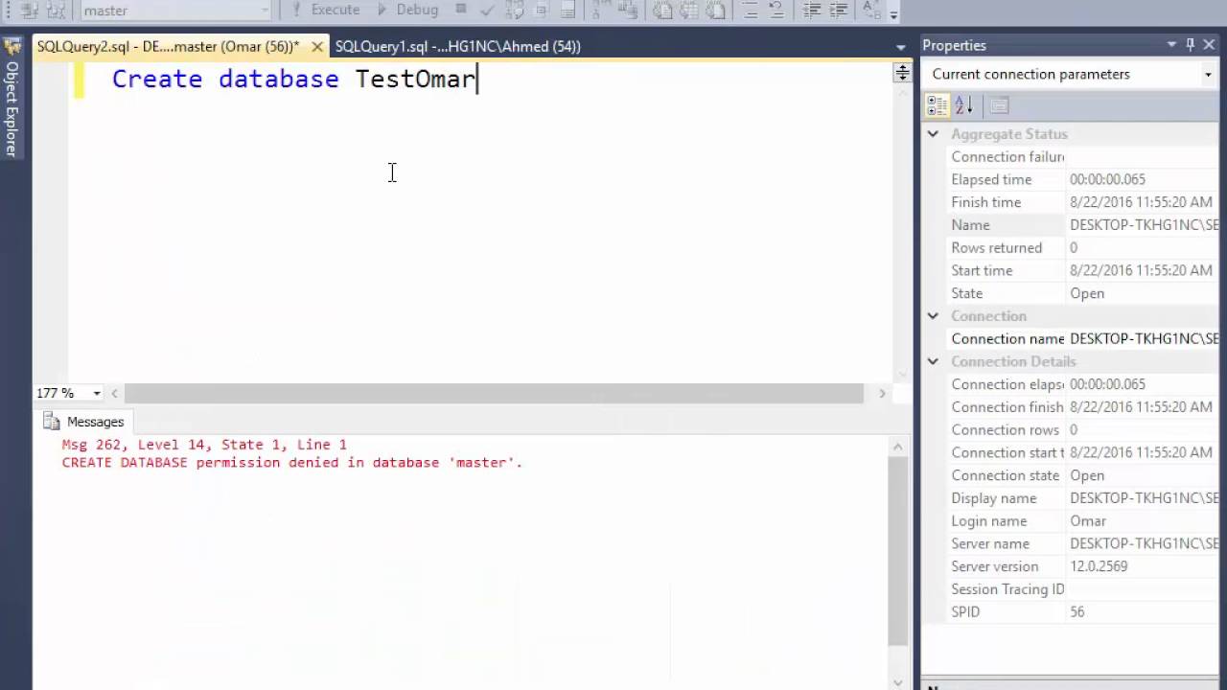
Task: Uncomment the selected lines icon
Action: point(776,10)
